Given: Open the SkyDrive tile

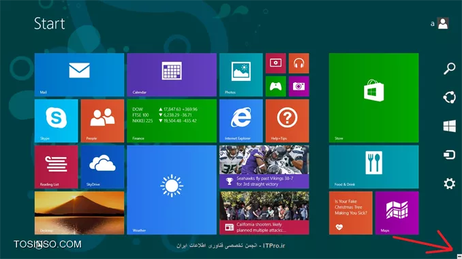Looking at the screenshot, I should pyautogui.click(x=102, y=167).
